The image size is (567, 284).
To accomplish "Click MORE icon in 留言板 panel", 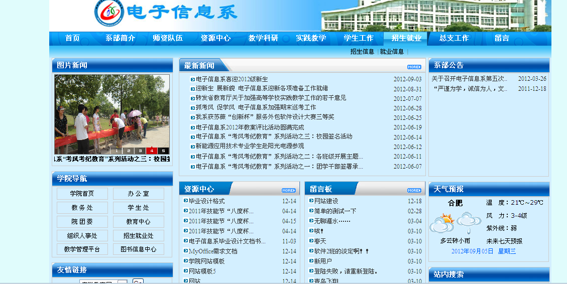I will pos(414,191).
